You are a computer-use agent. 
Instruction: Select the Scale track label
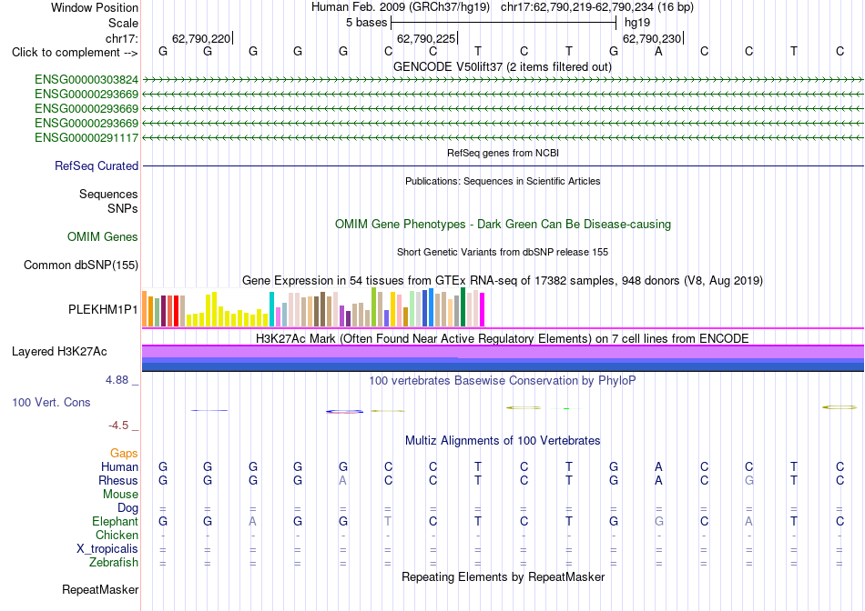[x=123, y=23]
